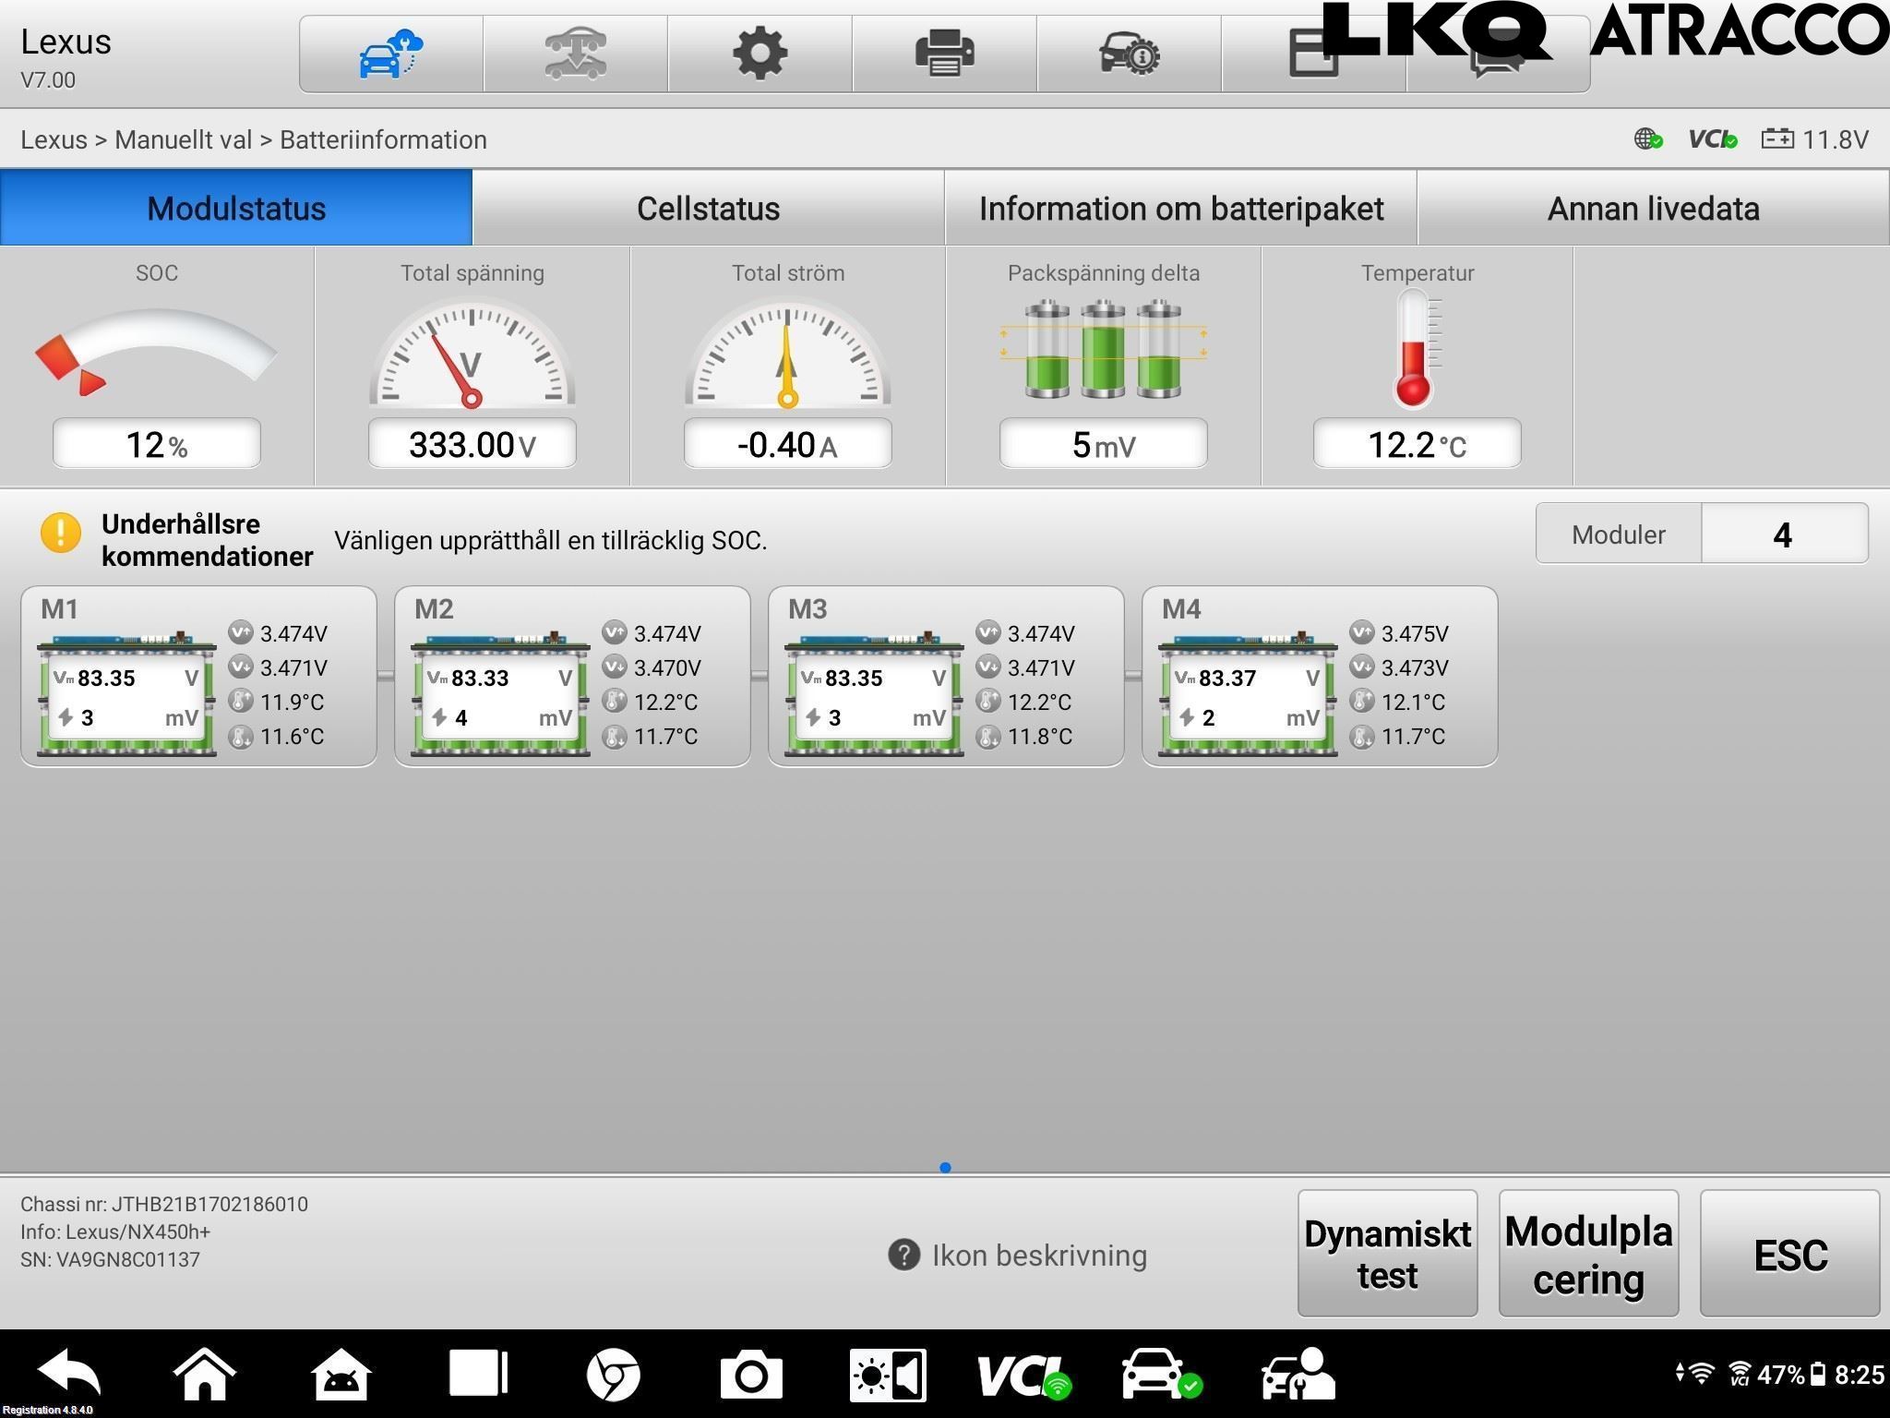Open Information om batteripaket tab

[x=1181, y=208]
